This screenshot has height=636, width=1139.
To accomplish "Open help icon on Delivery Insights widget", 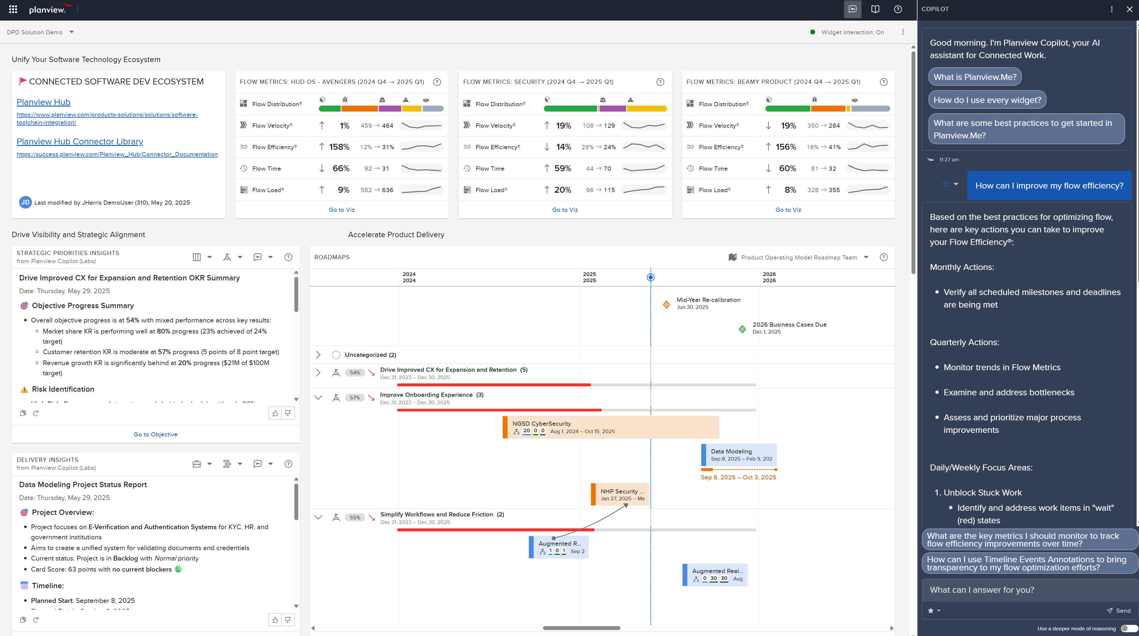I will tap(288, 464).
